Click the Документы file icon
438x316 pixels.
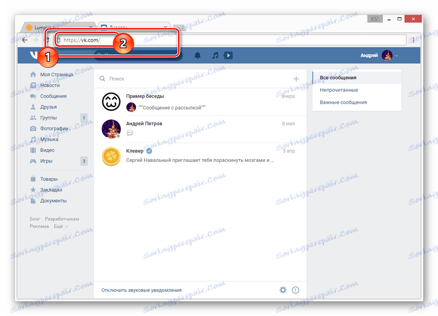click(x=33, y=201)
